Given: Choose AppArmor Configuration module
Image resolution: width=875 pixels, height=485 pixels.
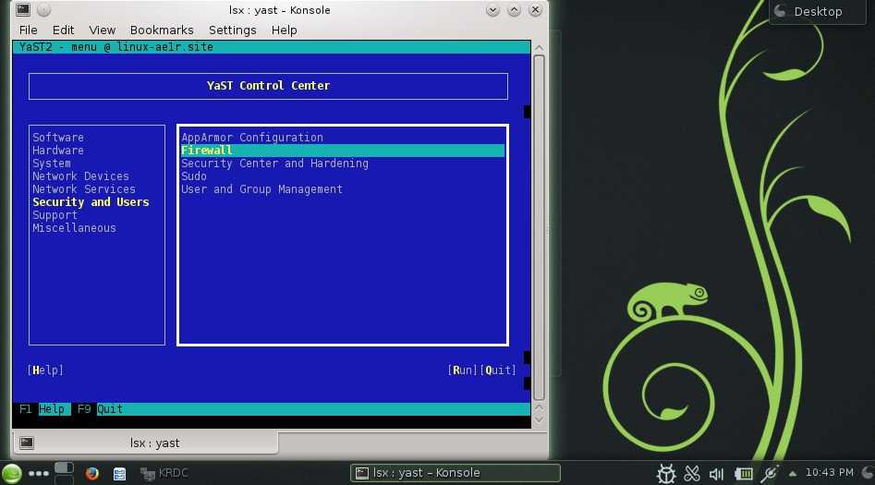Looking at the screenshot, I should [252, 138].
